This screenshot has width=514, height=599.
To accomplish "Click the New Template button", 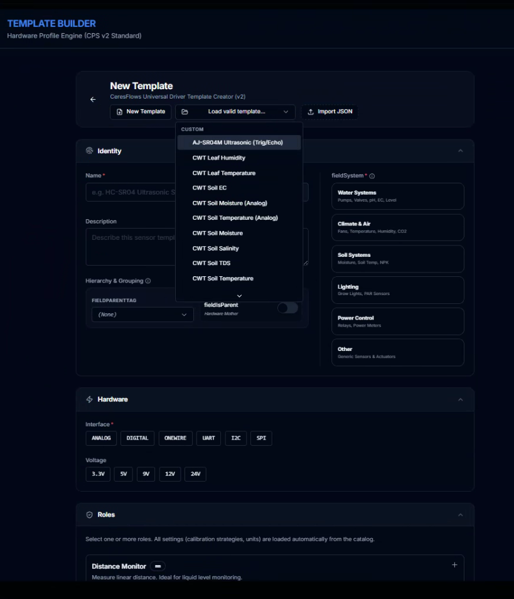I will click(x=141, y=112).
